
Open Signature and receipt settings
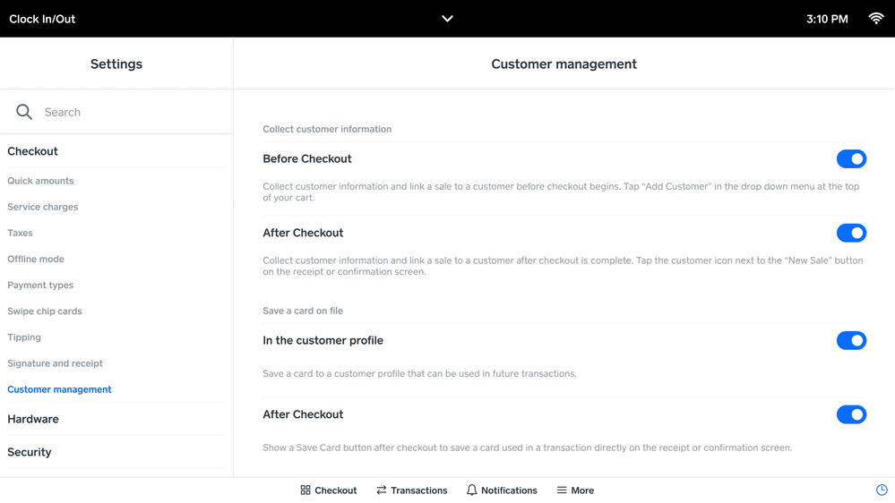coord(55,363)
